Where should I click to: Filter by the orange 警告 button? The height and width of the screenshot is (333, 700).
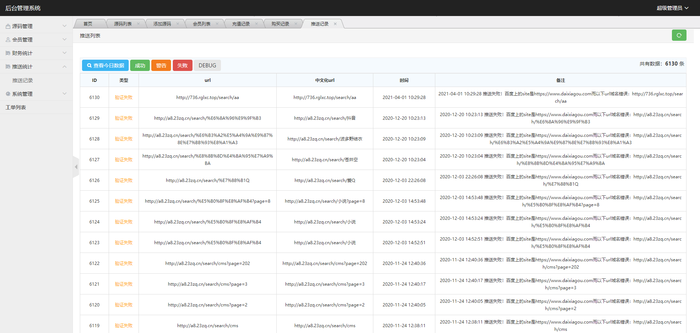pyautogui.click(x=161, y=66)
